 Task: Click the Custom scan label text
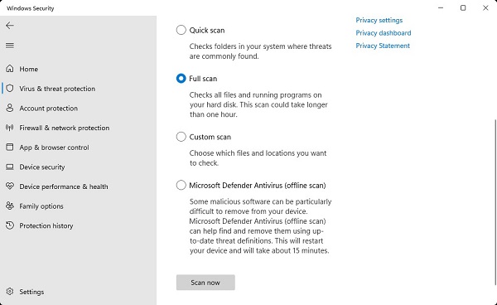coord(210,137)
